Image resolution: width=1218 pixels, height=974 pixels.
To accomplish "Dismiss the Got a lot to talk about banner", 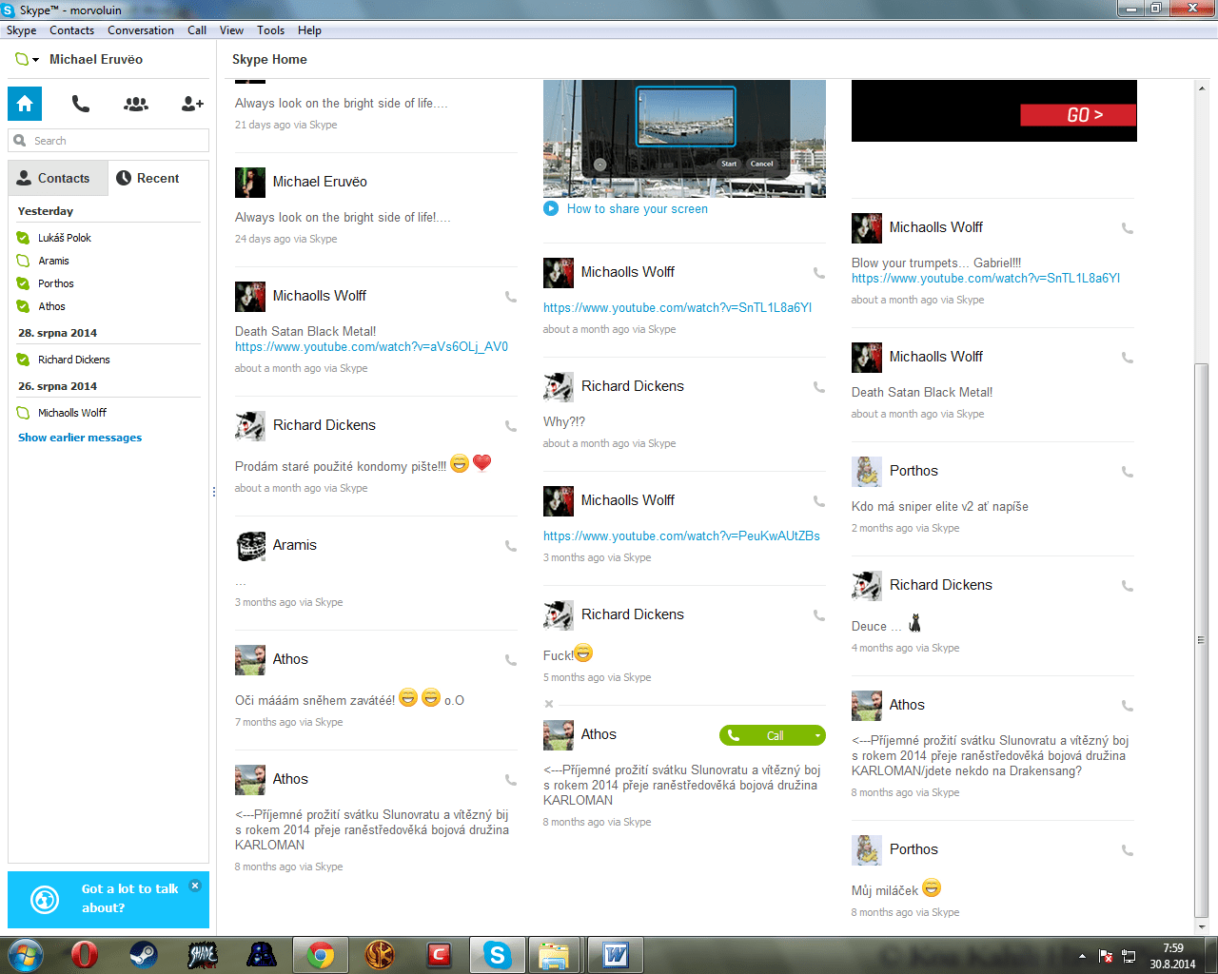I will 195,886.
